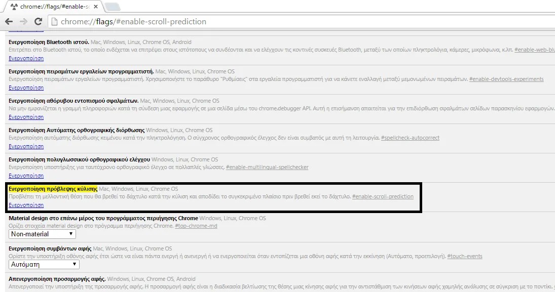Open the #touch-events anchor link
This screenshot has width=555, height=292.
465,256
